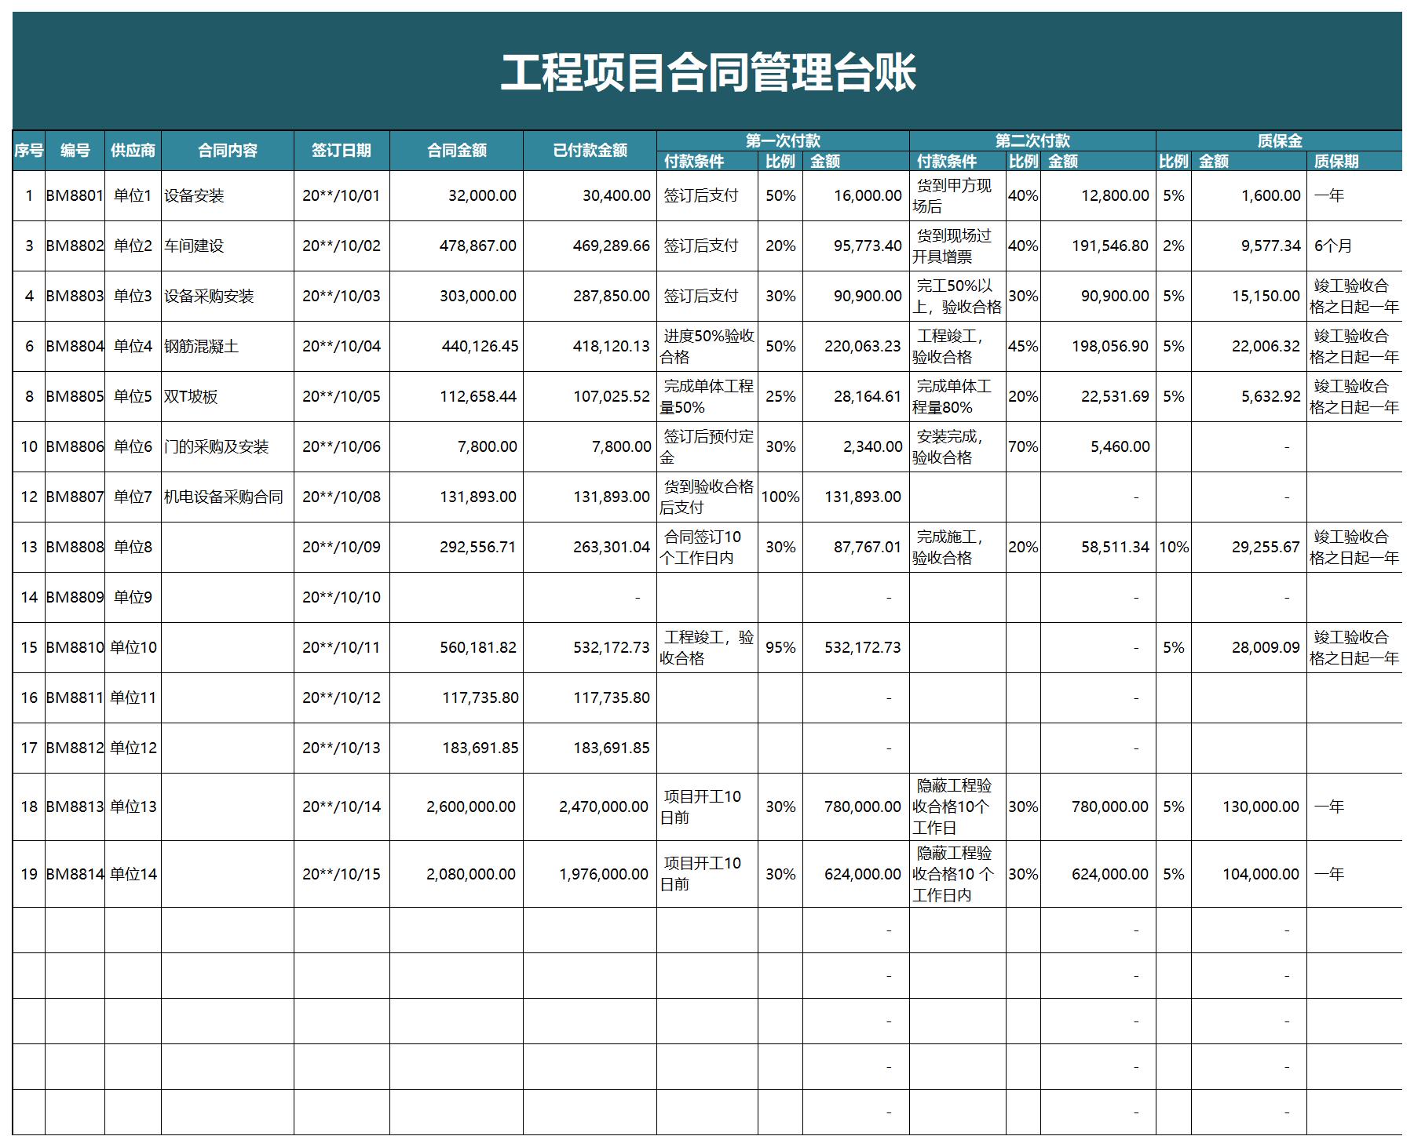
Task: Select cell BM8801
Action: click(x=75, y=195)
